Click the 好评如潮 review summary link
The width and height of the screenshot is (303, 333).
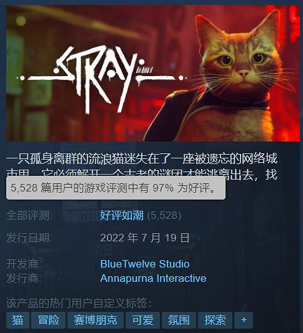click(122, 215)
